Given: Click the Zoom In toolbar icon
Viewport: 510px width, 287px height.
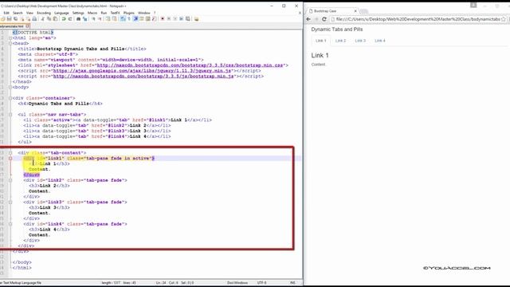Looking at the screenshot, I should pos(94,19).
